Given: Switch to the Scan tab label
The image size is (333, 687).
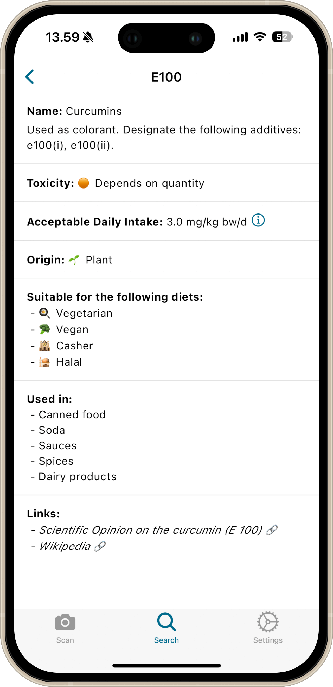Looking at the screenshot, I should click(x=65, y=640).
